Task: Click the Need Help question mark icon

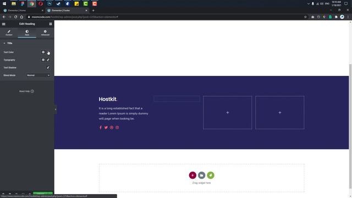Action: coord(32,91)
